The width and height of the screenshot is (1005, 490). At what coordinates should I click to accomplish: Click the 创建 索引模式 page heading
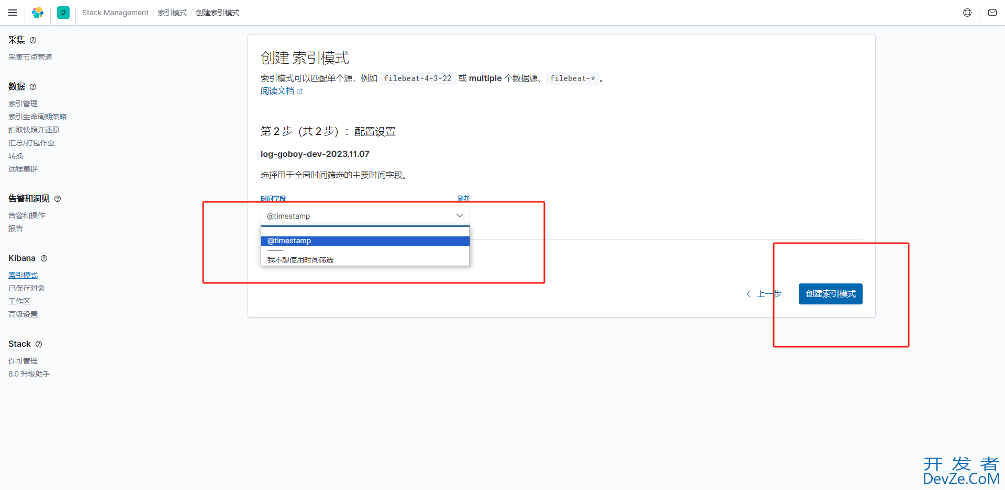coord(305,58)
